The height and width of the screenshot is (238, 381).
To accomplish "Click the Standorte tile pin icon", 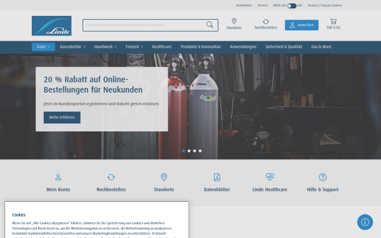I will [x=164, y=177].
